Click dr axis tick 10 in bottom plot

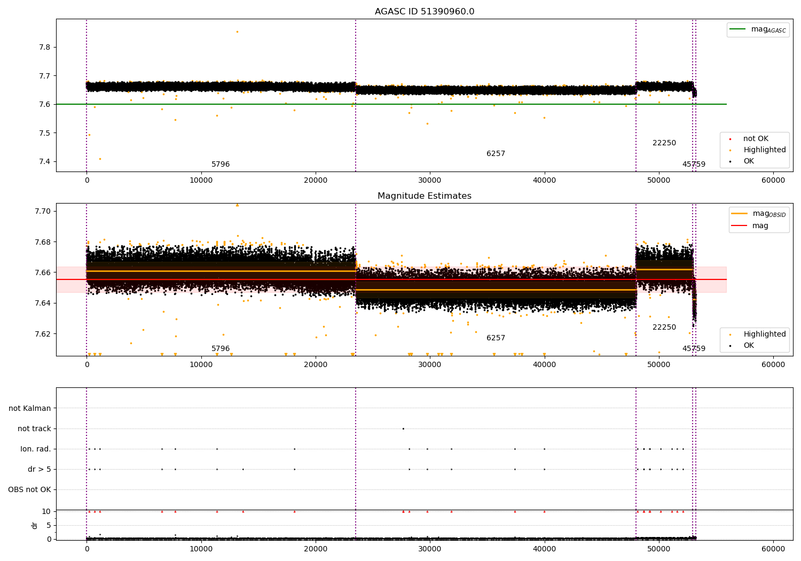coord(46,512)
